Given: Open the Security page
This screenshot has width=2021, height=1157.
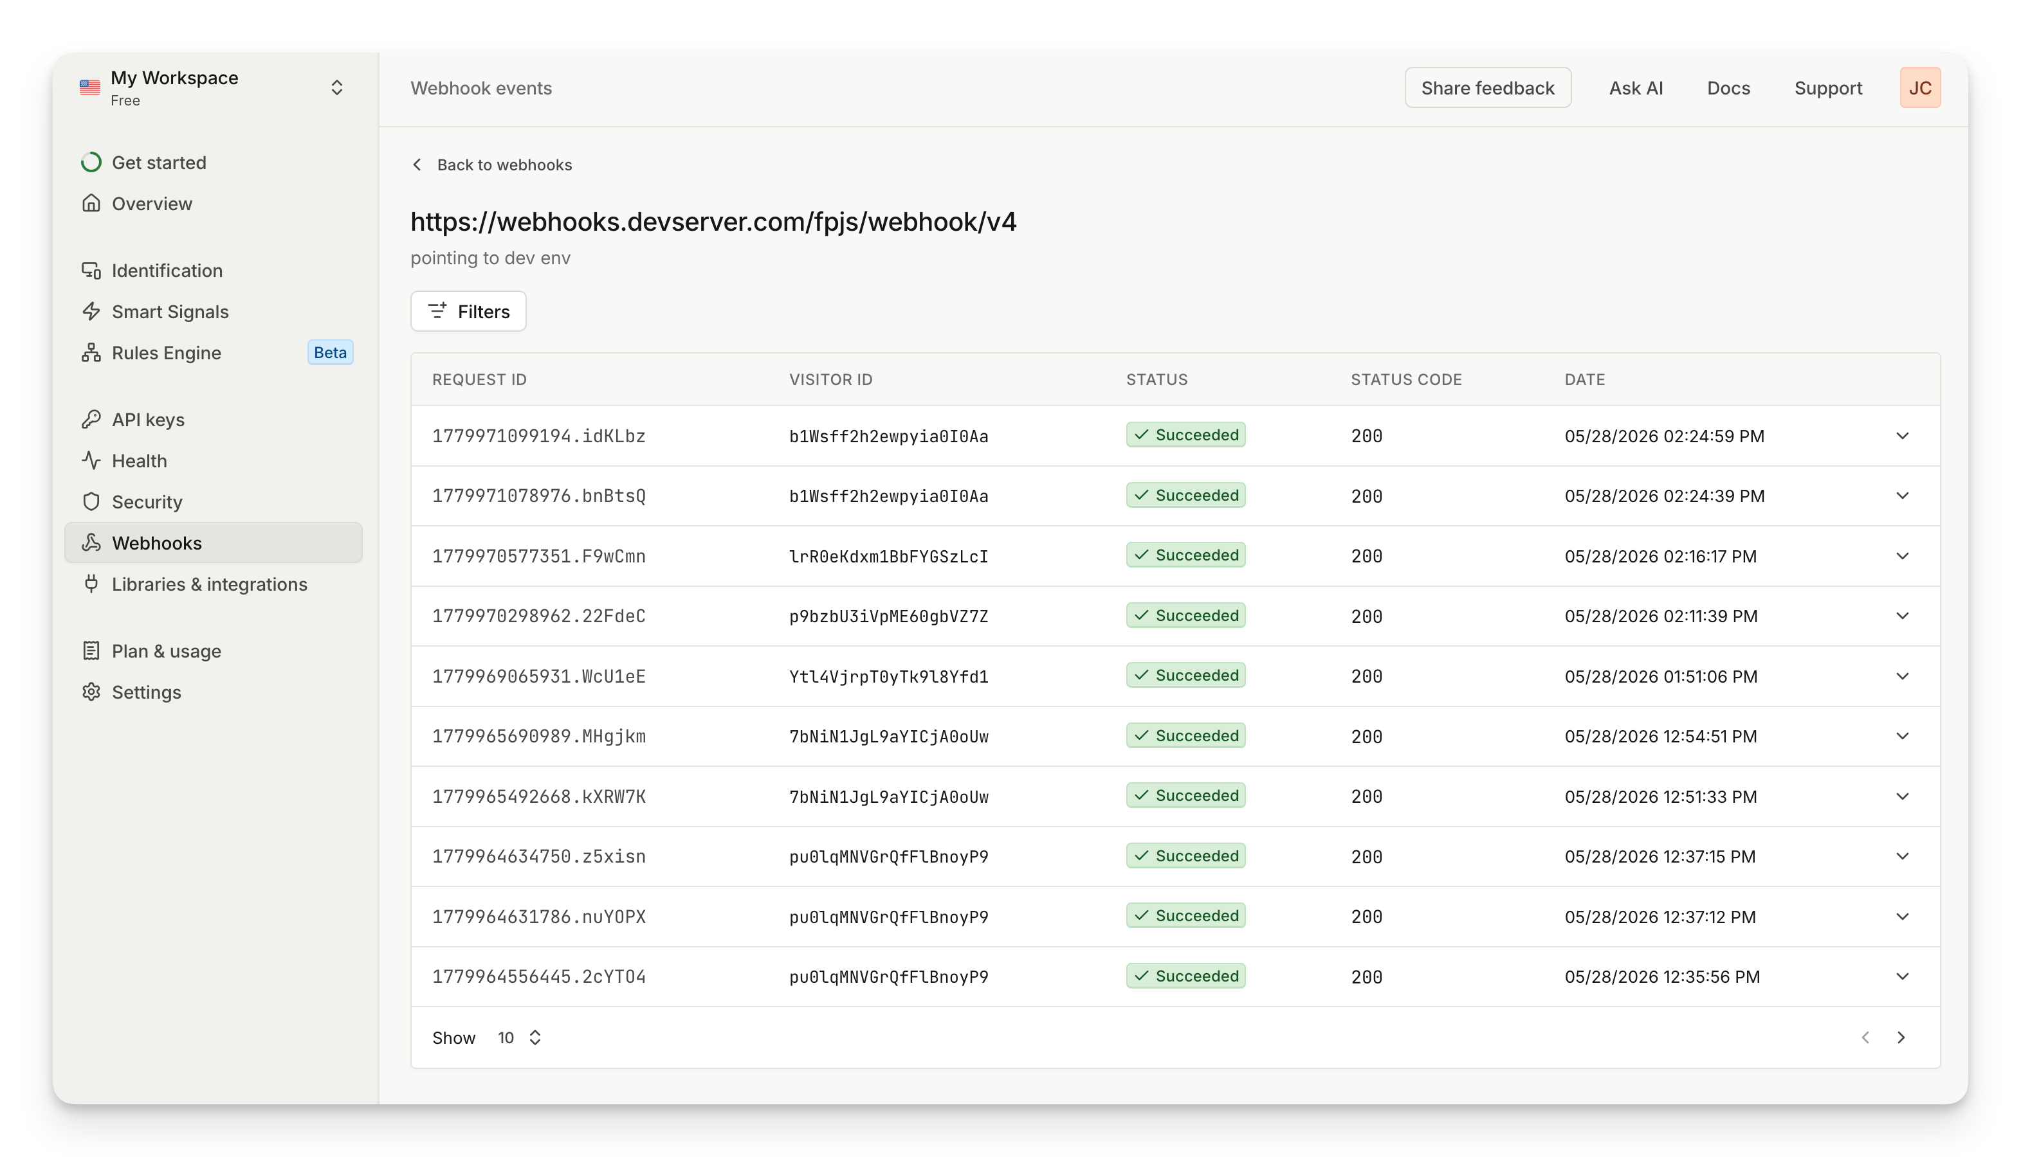Looking at the screenshot, I should 213,502.
